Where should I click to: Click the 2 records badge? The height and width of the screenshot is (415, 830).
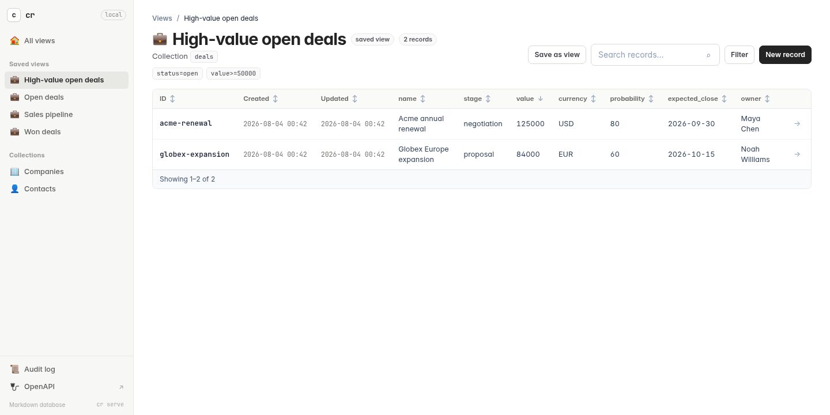[418, 40]
